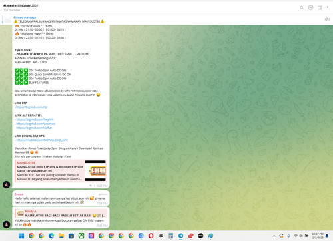Open the volume speaker tray icon

coord(301,236)
